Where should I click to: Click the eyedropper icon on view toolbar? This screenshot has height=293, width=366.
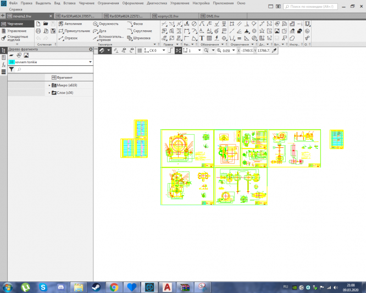pyautogui.click(x=274, y=51)
